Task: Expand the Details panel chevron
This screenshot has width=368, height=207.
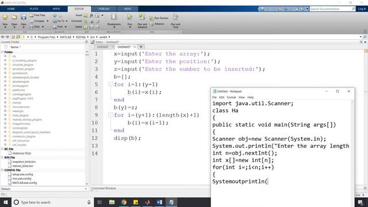Action: click(x=86, y=189)
